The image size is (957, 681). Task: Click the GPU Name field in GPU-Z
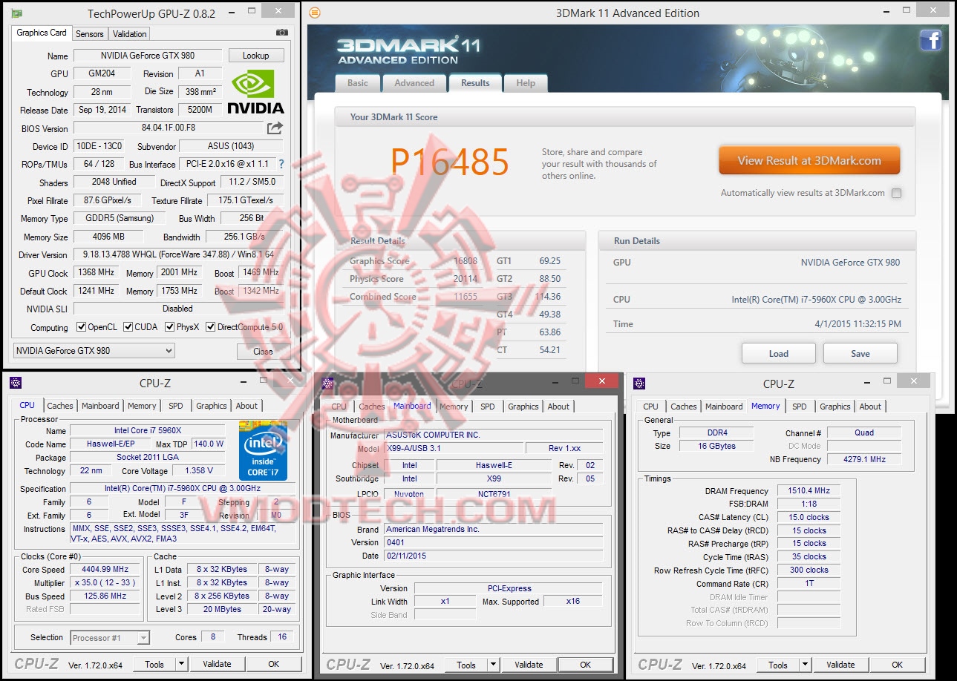click(x=148, y=56)
